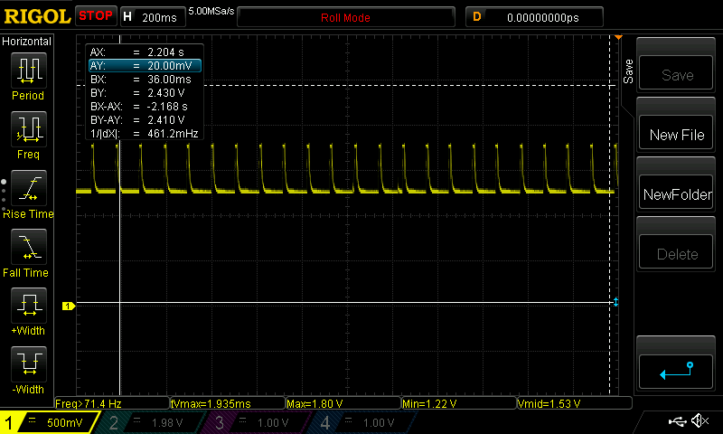Click the orange trigger position marker
The image size is (723, 434).
(618, 37)
